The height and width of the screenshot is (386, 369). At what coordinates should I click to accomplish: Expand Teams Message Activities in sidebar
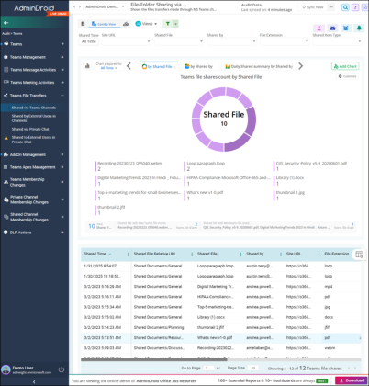(x=34, y=70)
